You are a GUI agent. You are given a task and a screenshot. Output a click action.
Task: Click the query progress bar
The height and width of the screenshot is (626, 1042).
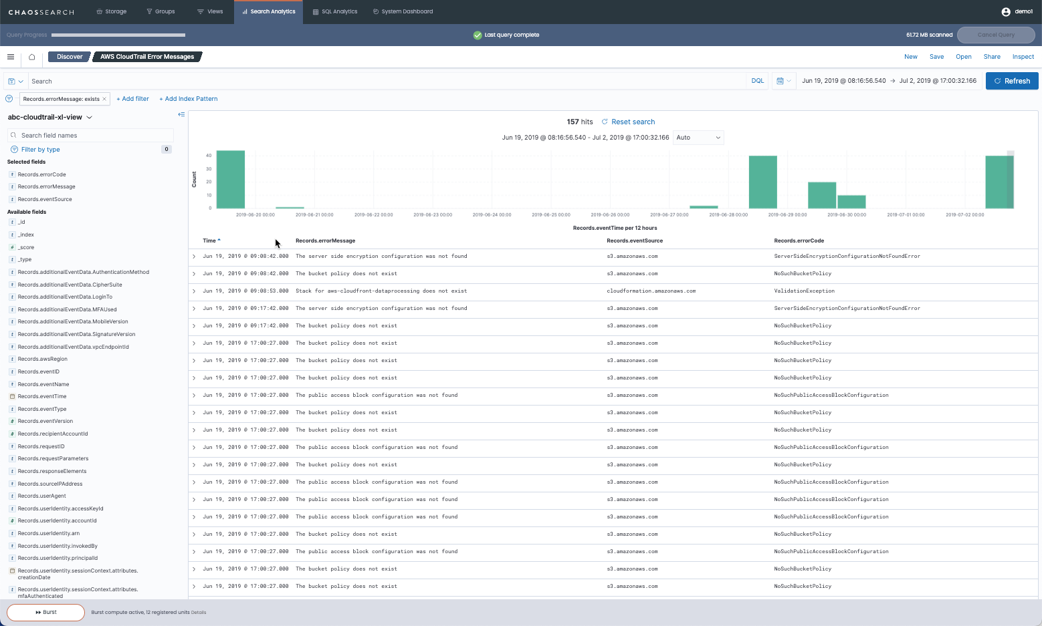click(x=118, y=35)
